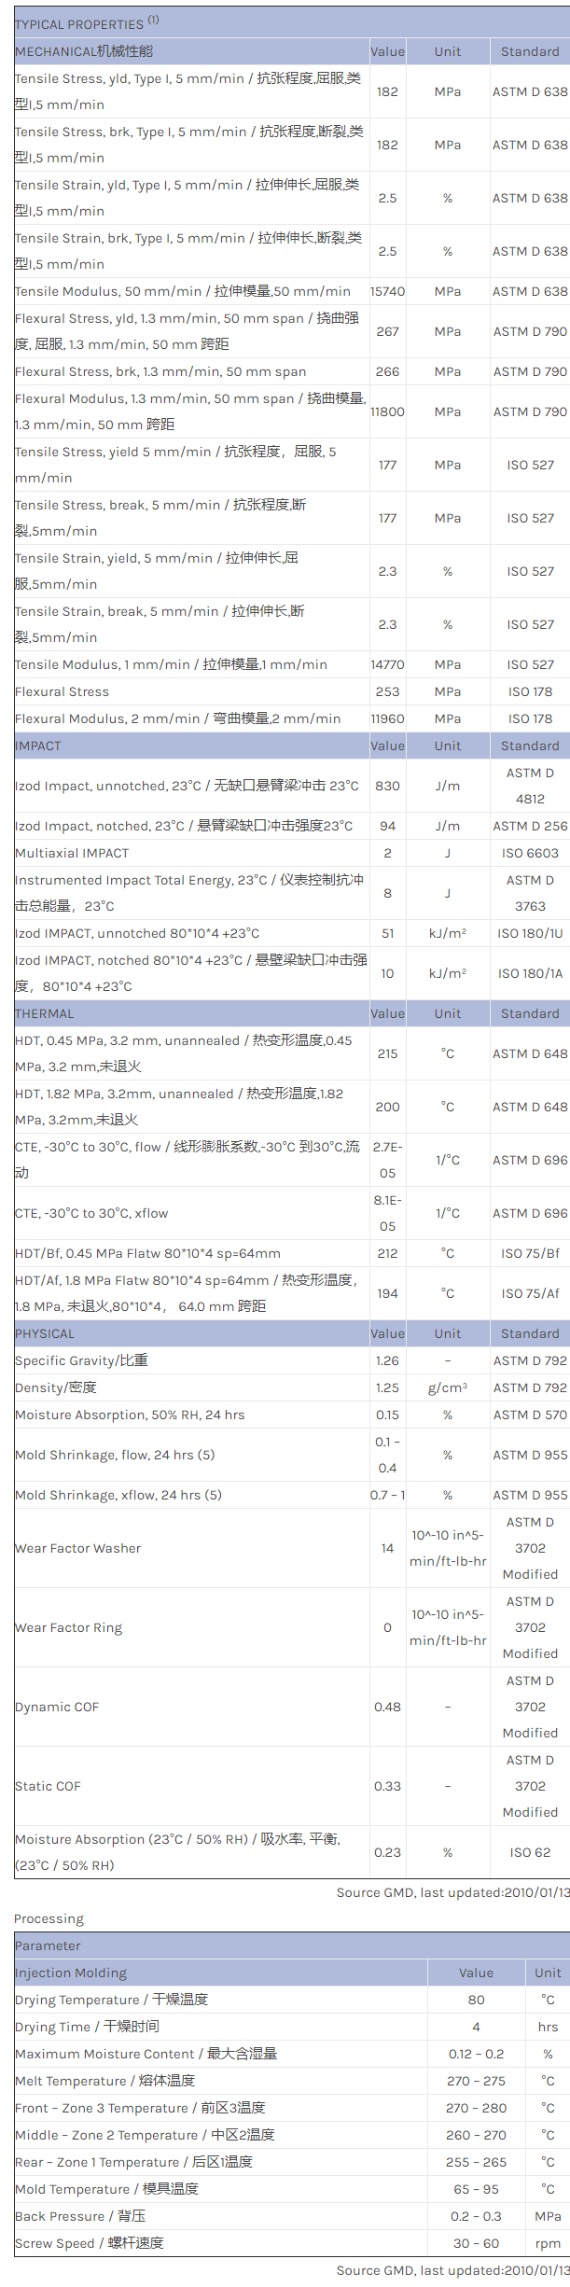The width and height of the screenshot is (570, 2287).
Task: Click the Back Pressure parameter label
Action: (80, 2216)
